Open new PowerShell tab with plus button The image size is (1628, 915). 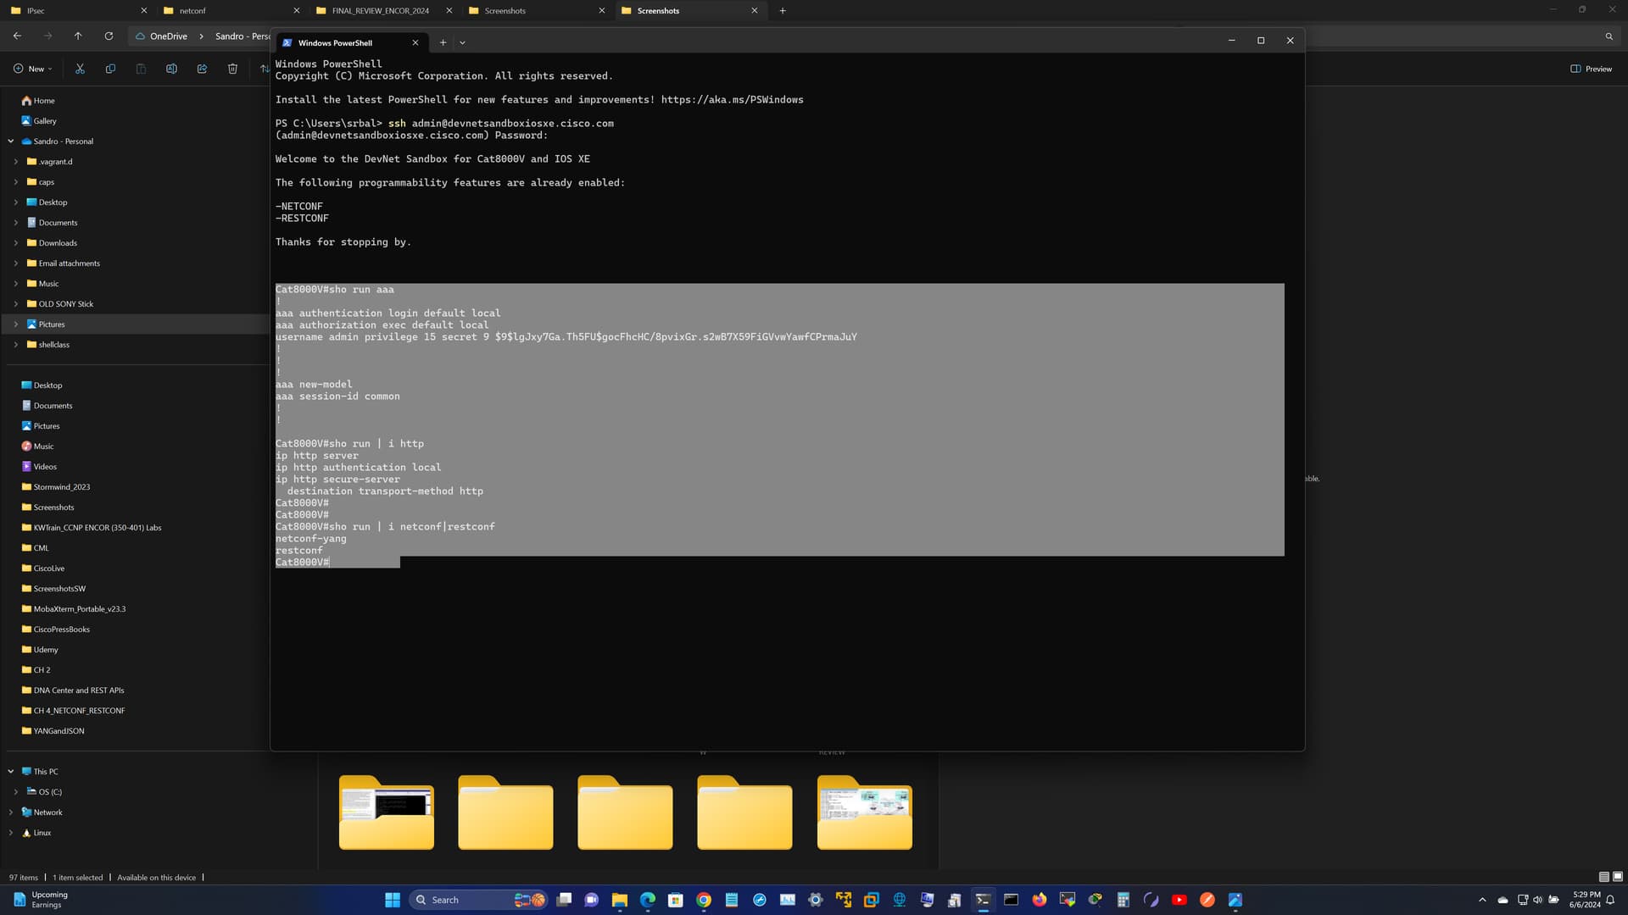pyautogui.click(x=443, y=42)
